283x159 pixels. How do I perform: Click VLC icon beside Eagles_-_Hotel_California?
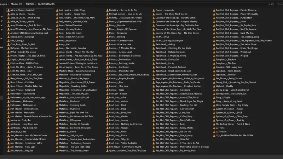tap(8, 59)
